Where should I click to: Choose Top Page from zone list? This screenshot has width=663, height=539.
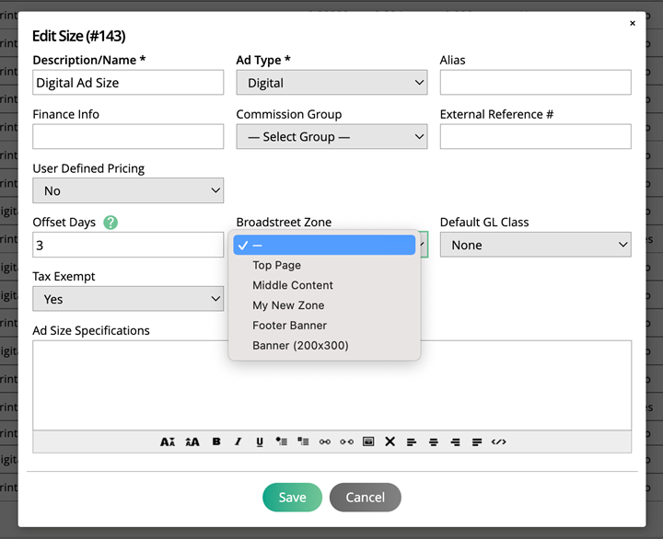pos(277,265)
